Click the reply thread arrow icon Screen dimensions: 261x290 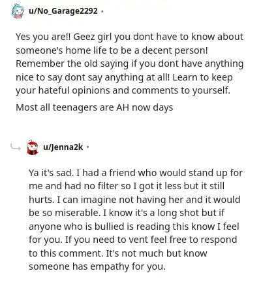pos(16,147)
